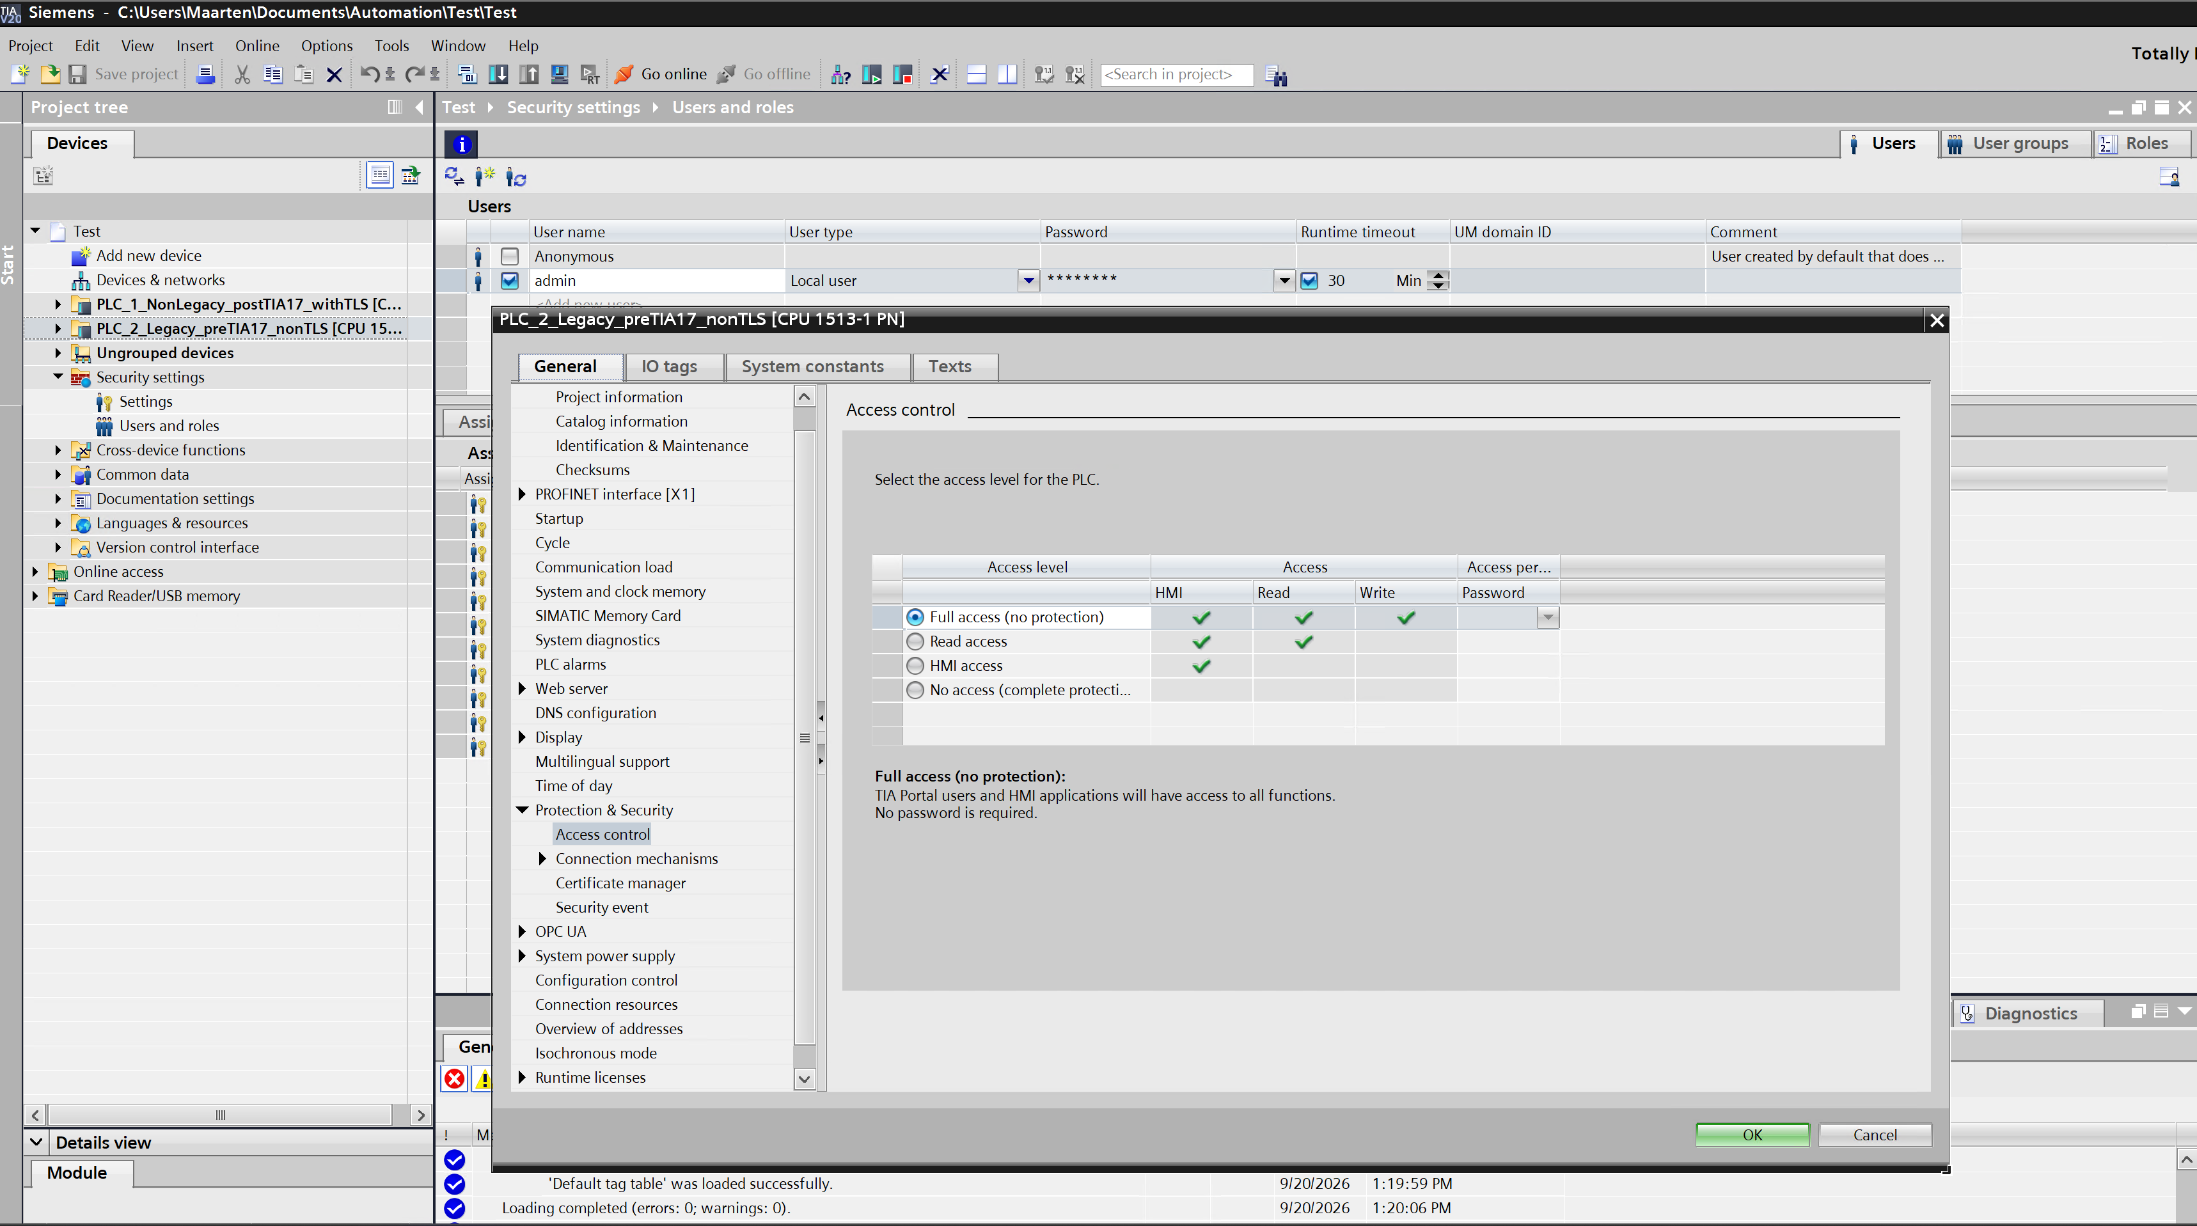This screenshot has height=1226, width=2197.
Task: Expand the Connection mechanisms item
Action: 542,858
